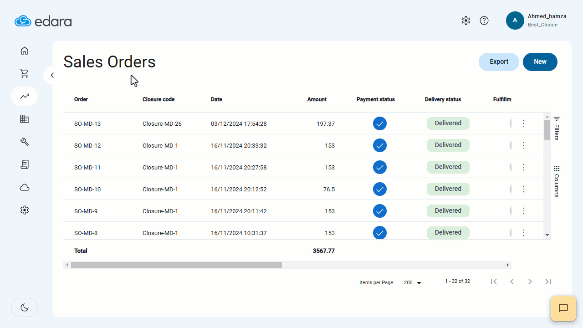
Task: Click the horizontal scrollbar thumb below the table
Action: (176, 265)
